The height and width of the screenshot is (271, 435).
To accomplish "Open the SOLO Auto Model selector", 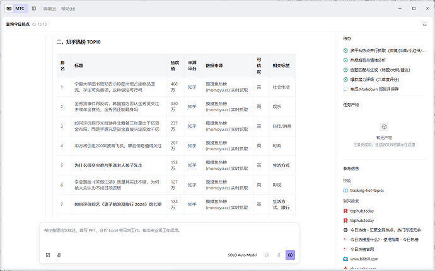I will coord(243,255).
